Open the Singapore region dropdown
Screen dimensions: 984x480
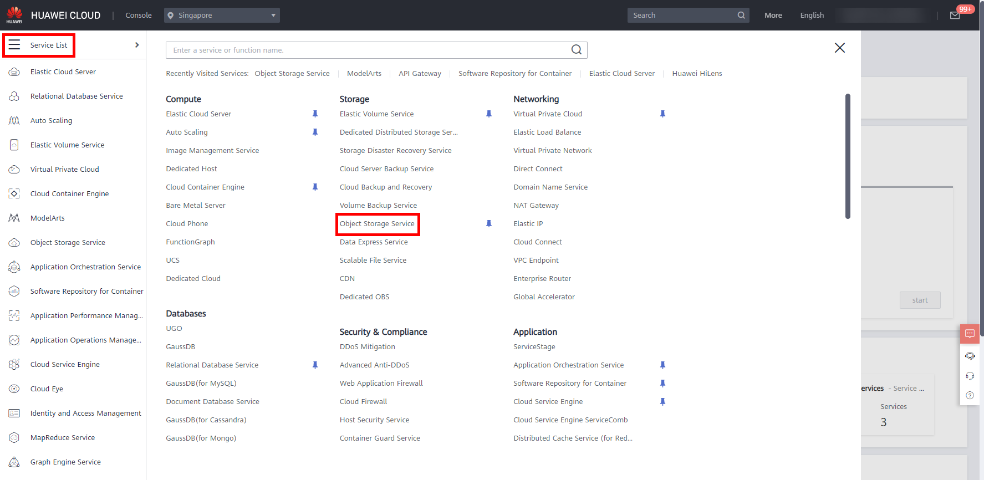222,16
